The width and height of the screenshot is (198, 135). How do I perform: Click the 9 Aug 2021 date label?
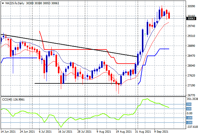coord(104,132)
